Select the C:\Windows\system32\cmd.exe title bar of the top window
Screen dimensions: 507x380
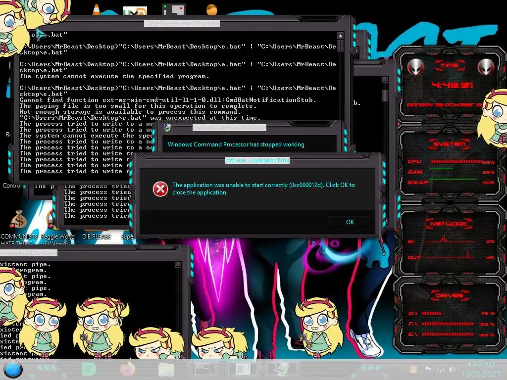182,23
